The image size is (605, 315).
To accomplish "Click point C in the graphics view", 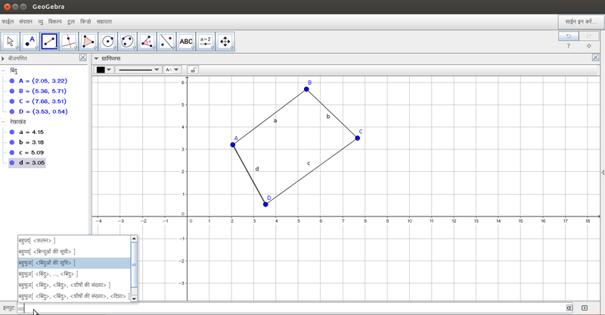I will tap(357, 138).
